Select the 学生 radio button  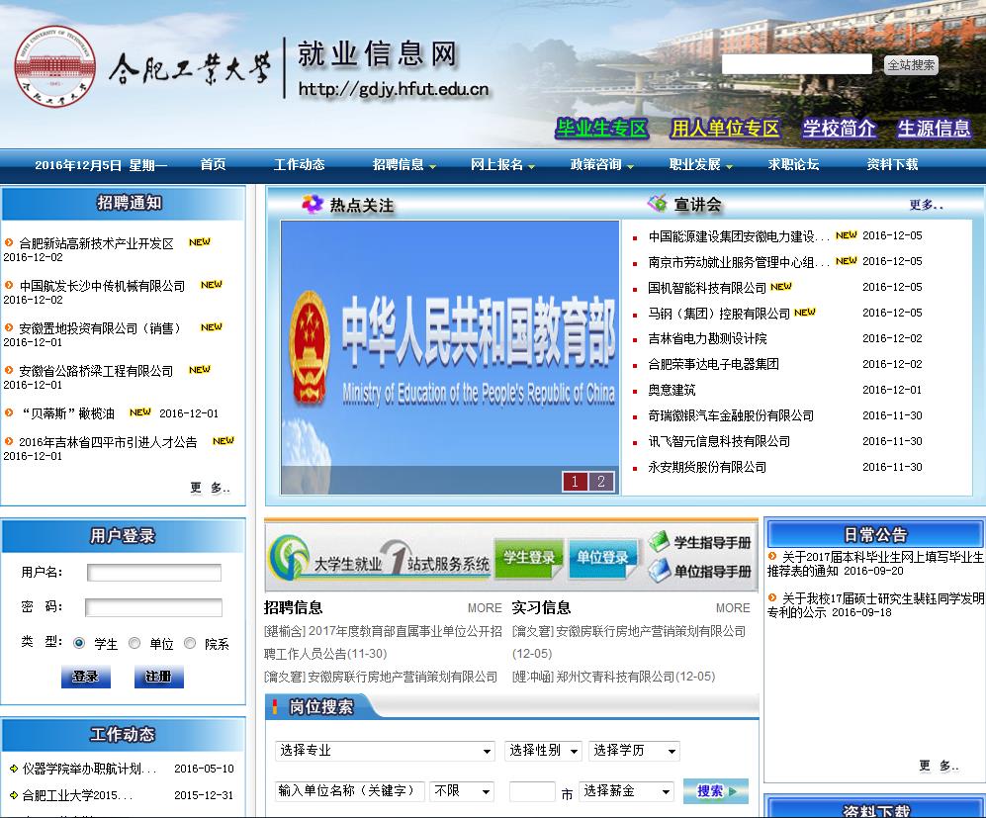click(78, 643)
